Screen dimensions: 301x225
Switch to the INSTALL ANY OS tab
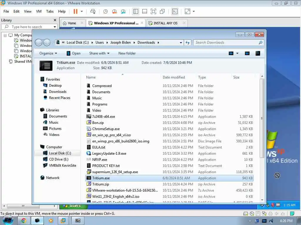[165, 23]
